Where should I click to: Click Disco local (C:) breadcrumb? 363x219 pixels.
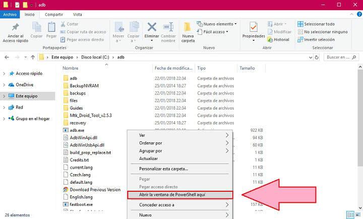coord(95,57)
